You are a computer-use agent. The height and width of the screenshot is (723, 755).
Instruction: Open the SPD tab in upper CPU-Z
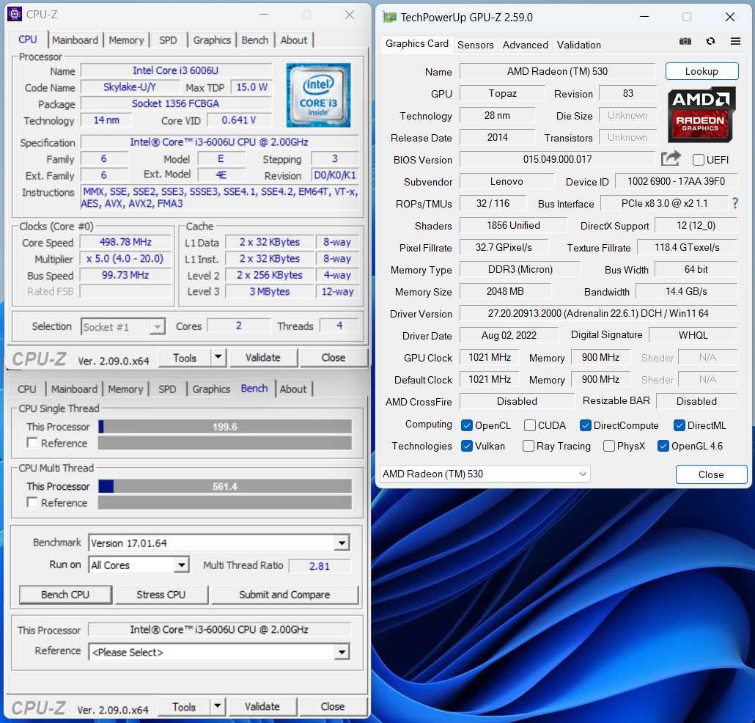pyautogui.click(x=168, y=40)
